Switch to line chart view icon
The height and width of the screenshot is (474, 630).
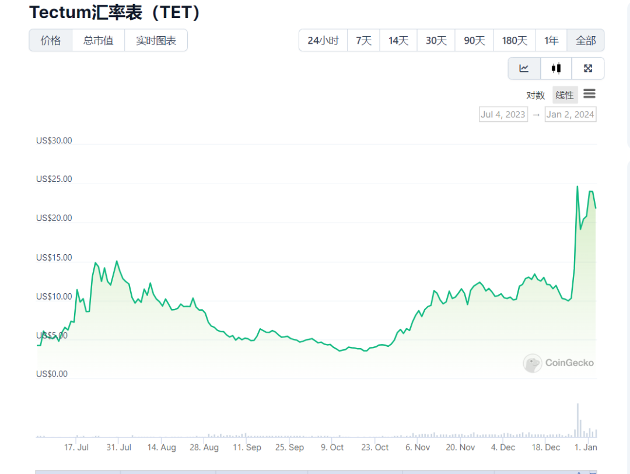524,68
